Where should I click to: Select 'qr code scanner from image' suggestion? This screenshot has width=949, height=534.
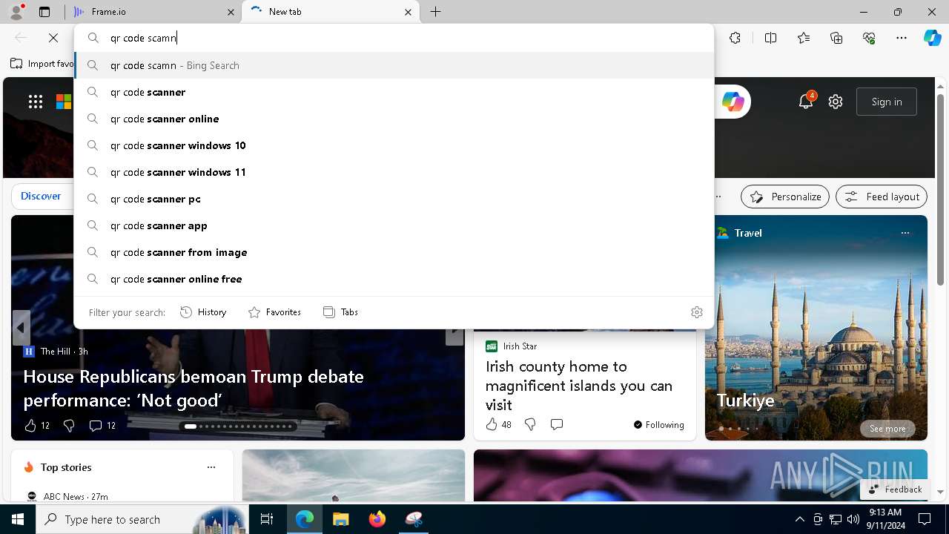394,252
